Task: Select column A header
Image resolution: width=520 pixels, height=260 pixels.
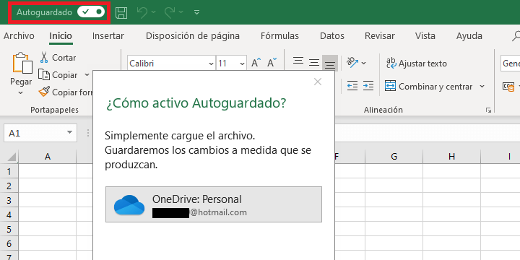Action: [x=48, y=157]
